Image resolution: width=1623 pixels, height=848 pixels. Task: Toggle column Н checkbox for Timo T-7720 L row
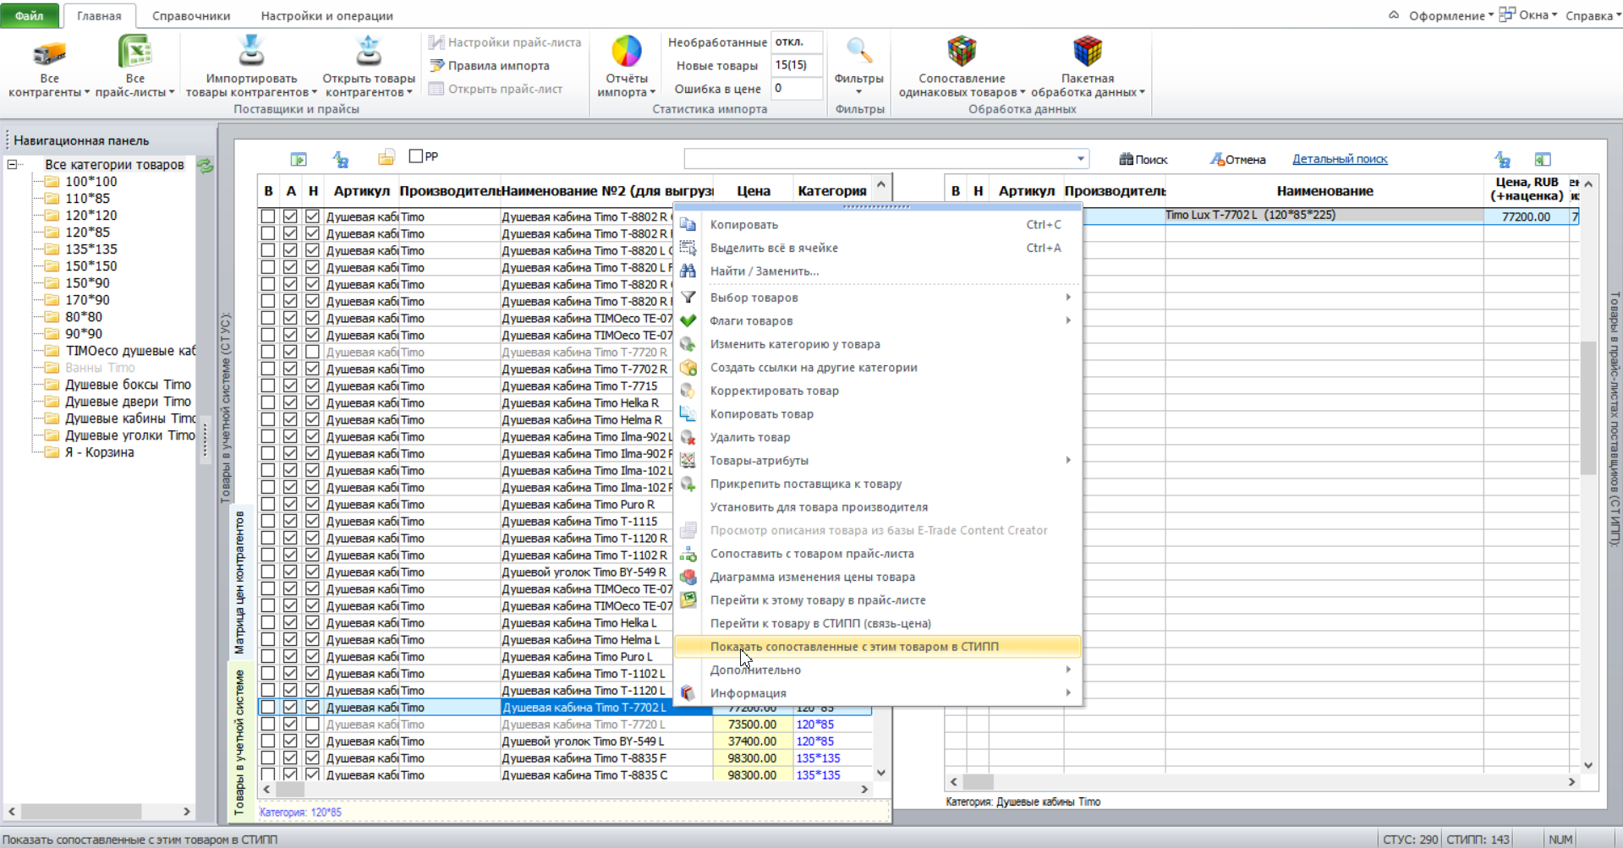[313, 724]
